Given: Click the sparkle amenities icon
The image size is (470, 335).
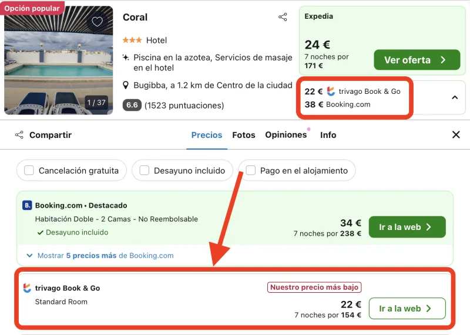Looking at the screenshot, I should (126, 57).
